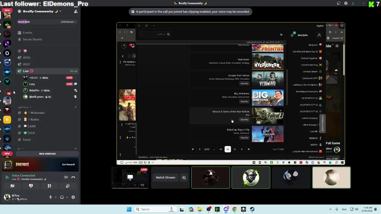Open Boost Goal progress

47,22
